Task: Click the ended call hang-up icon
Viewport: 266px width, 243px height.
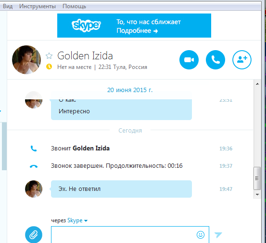Action: (x=34, y=166)
